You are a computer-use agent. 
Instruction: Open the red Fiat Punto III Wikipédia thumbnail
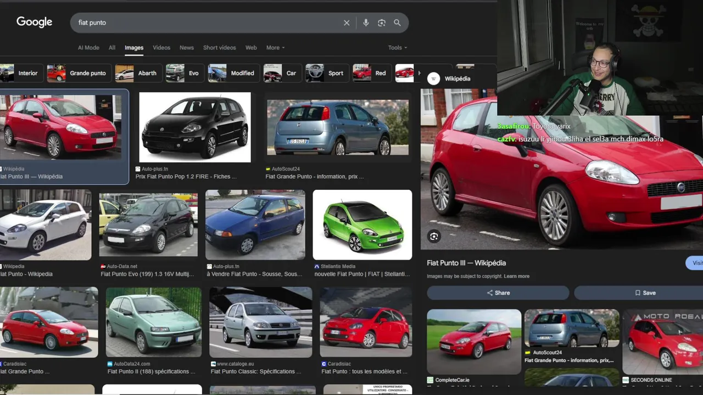click(x=60, y=127)
